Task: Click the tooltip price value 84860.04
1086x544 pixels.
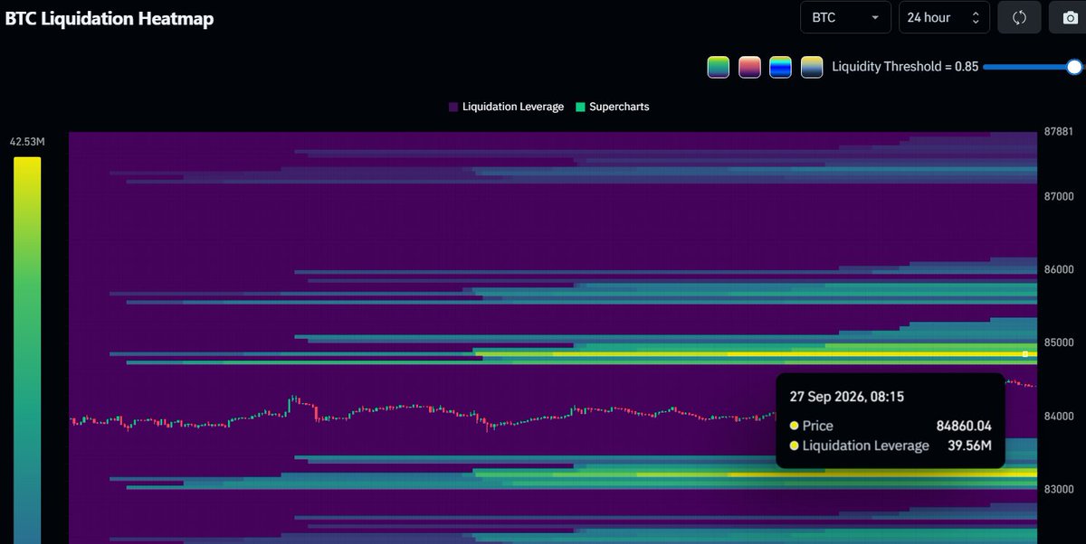Action: coord(964,426)
